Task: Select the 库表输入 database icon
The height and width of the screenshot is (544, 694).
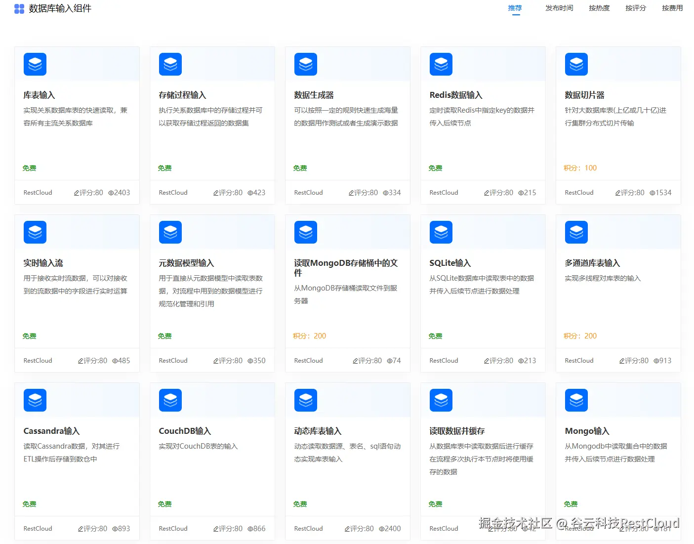Action: tap(35, 64)
